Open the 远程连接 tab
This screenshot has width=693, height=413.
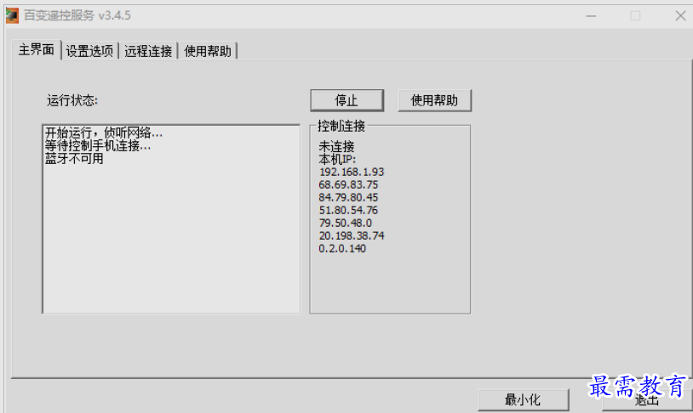(148, 51)
